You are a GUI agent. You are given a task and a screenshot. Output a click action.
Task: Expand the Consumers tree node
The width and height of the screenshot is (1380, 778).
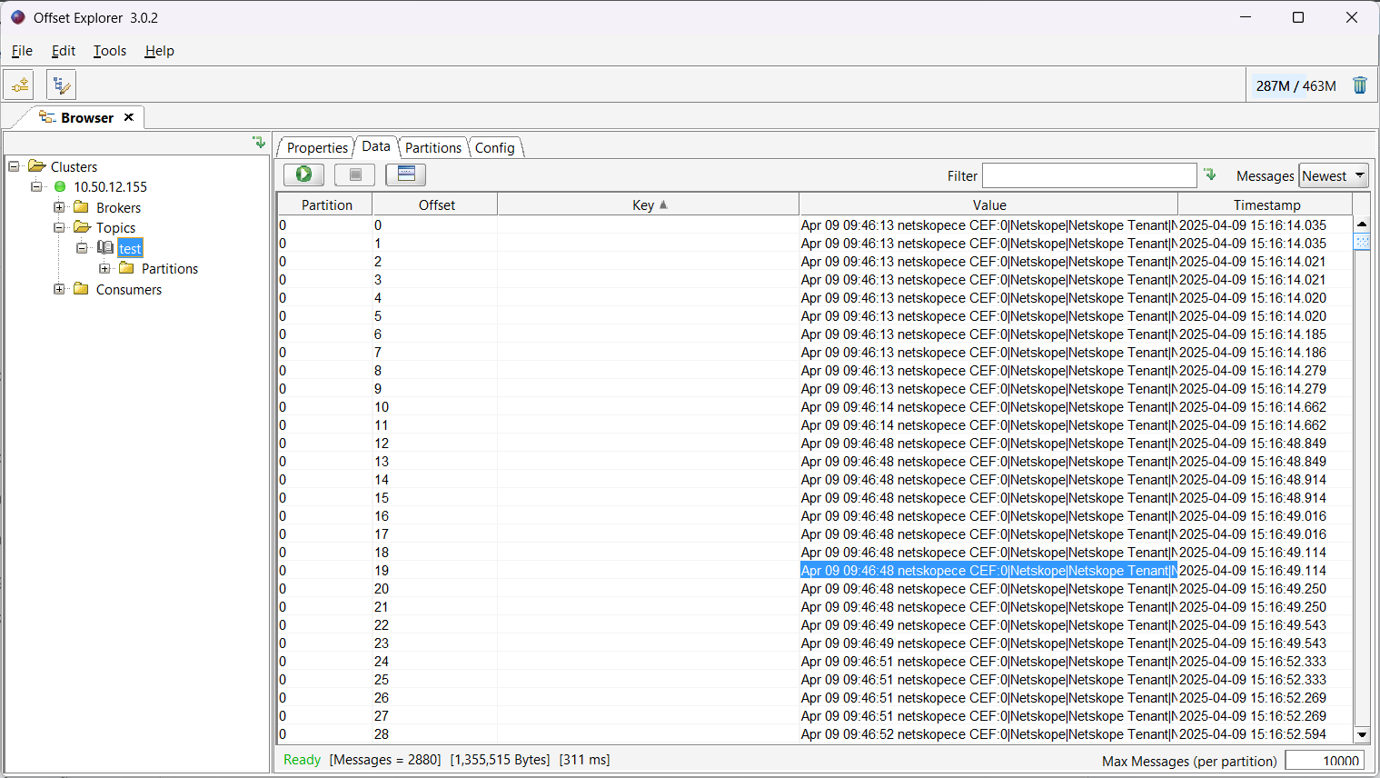(59, 289)
